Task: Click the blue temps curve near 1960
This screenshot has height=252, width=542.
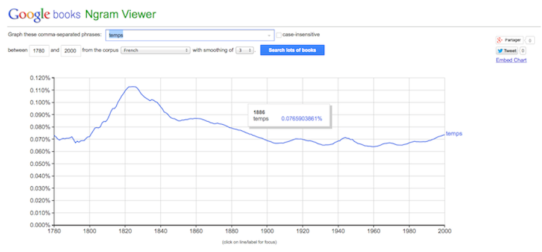Action: click(x=373, y=146)
